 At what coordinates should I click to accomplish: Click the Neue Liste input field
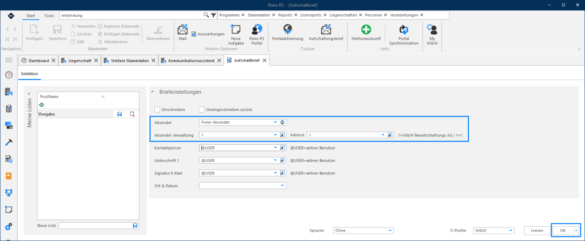pyautogui.click(x=95, y=226)
